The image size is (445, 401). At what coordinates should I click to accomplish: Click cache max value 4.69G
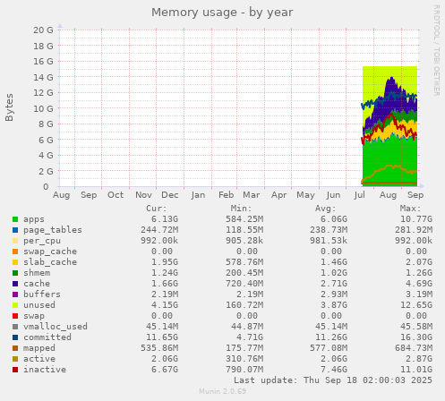[419, 284]
